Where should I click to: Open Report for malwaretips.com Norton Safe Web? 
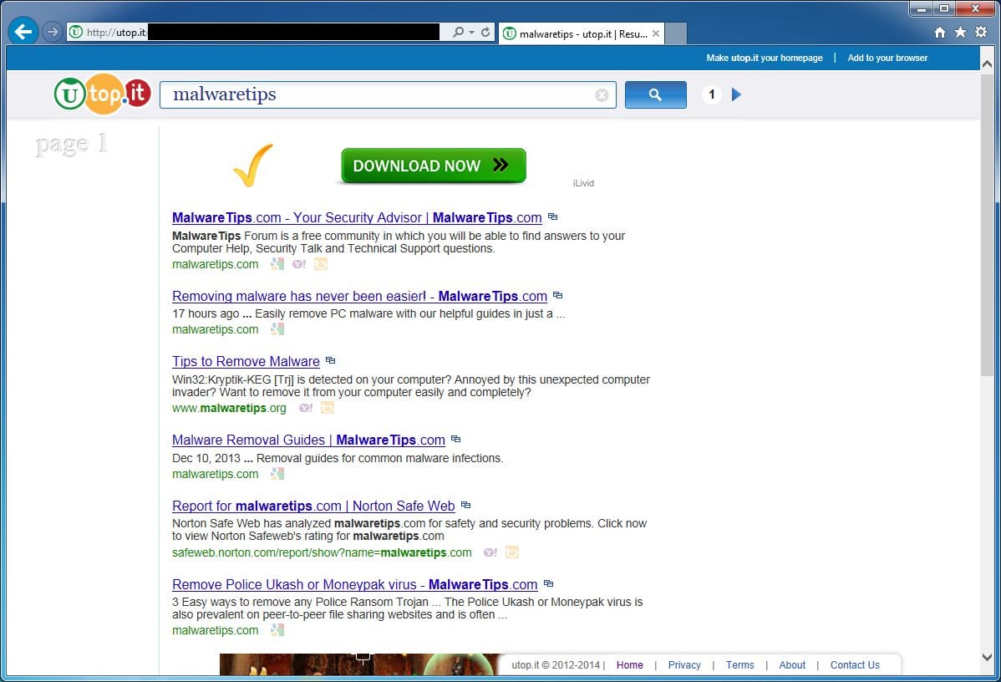point(313,506)
